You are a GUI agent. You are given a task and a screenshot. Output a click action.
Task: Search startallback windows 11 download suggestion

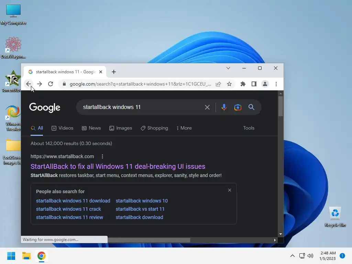(x=73, y=201)
